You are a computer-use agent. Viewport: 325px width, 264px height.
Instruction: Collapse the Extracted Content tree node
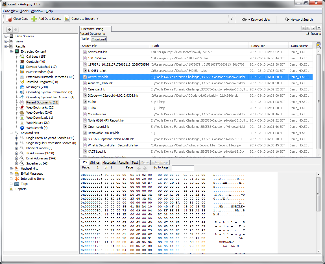click(x=11, y=51)
